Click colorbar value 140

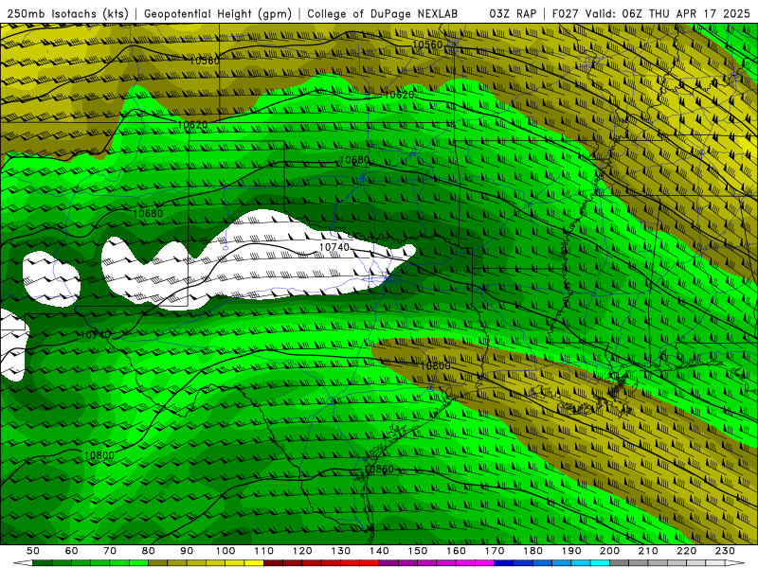pyautogui.click(x=379, y=551)
